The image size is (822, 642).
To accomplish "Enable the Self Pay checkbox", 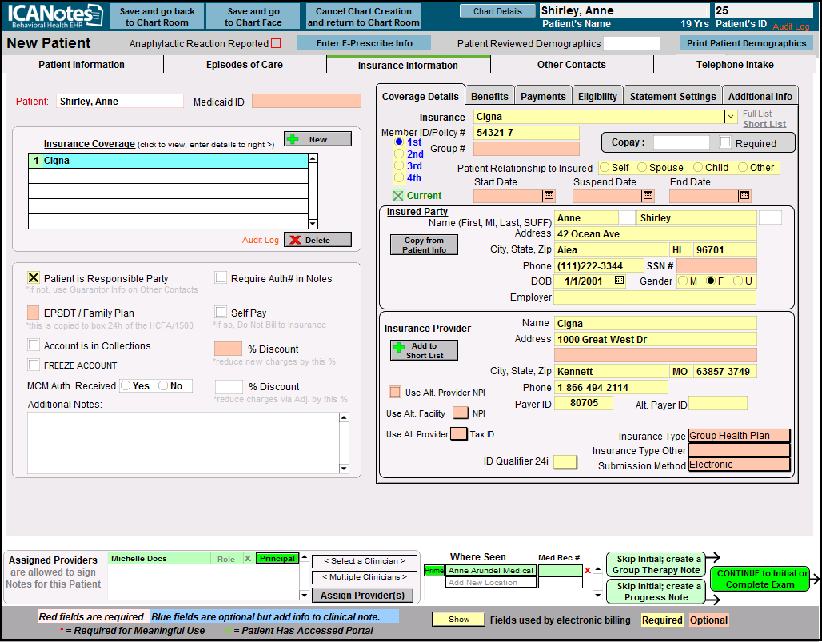I will coord(221,313).
